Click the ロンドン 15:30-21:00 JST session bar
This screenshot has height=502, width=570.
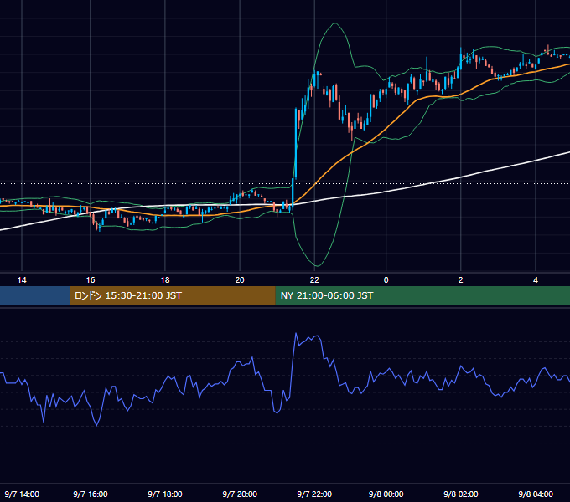pos(173,295)
